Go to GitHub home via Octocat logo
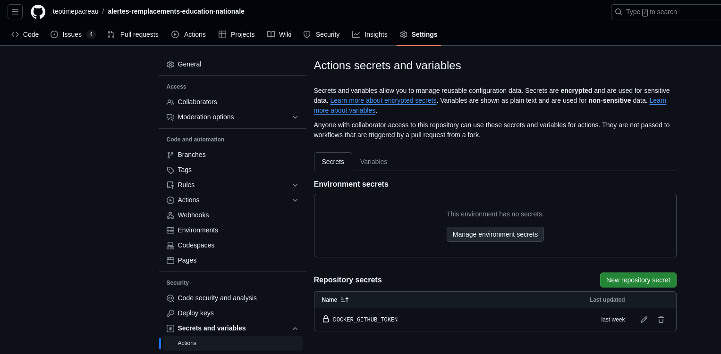Screen dimensions: 721x354 click(38, 12)
